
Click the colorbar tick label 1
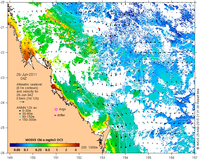(x=57, y=150)
